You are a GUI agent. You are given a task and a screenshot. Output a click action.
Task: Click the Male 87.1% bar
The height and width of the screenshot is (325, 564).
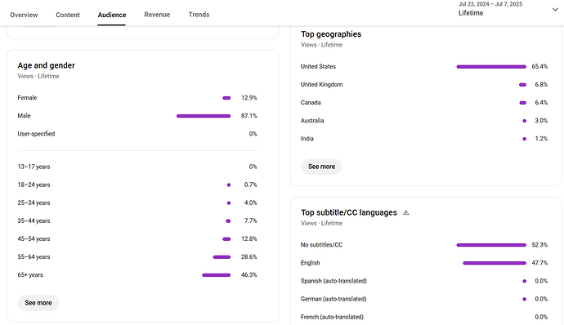pos(204,116)
